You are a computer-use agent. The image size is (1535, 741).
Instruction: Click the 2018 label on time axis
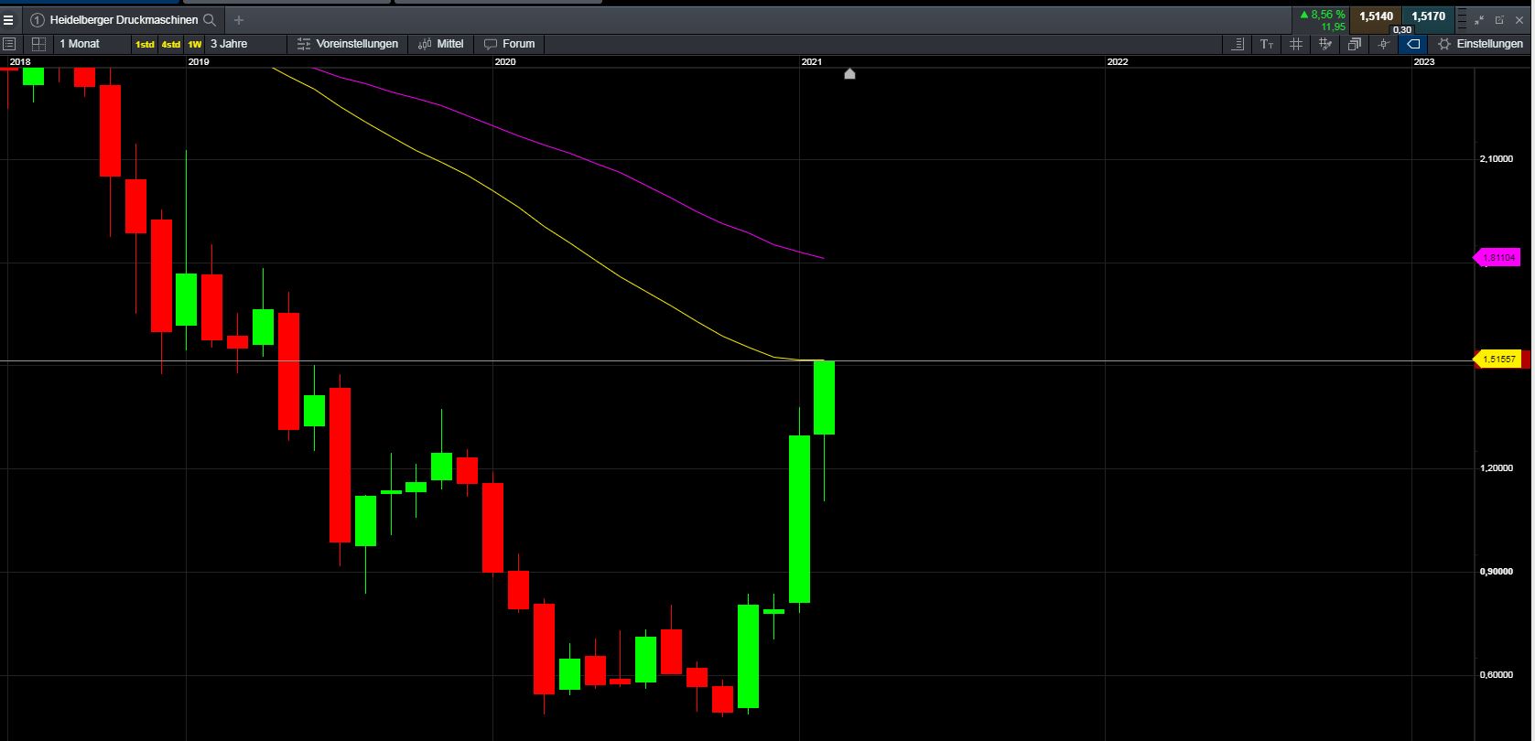[19, 62]
